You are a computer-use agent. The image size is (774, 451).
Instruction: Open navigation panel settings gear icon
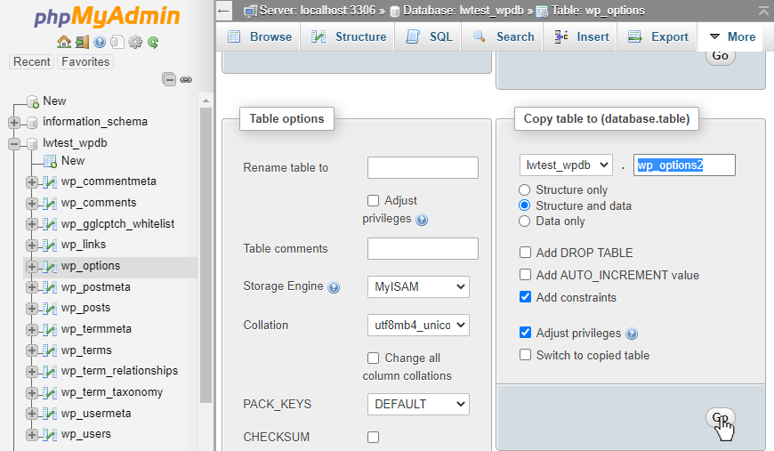[x=135, y=42]
